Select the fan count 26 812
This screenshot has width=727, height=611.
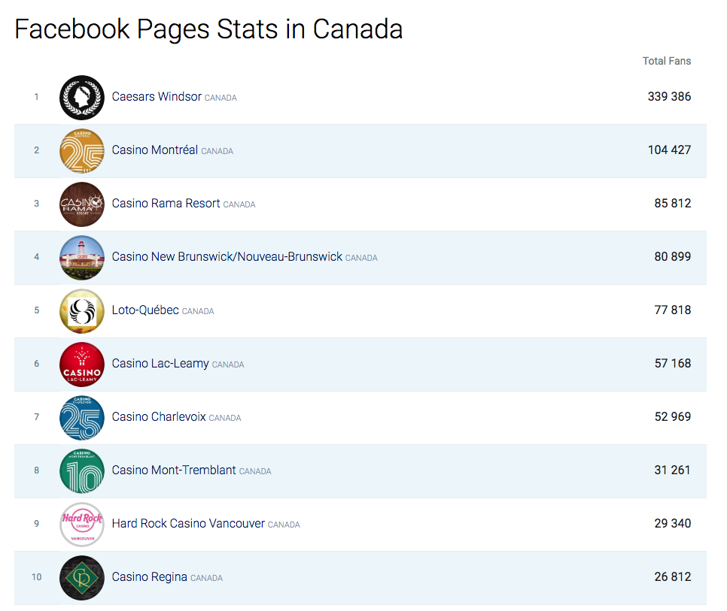click(672, 576)
